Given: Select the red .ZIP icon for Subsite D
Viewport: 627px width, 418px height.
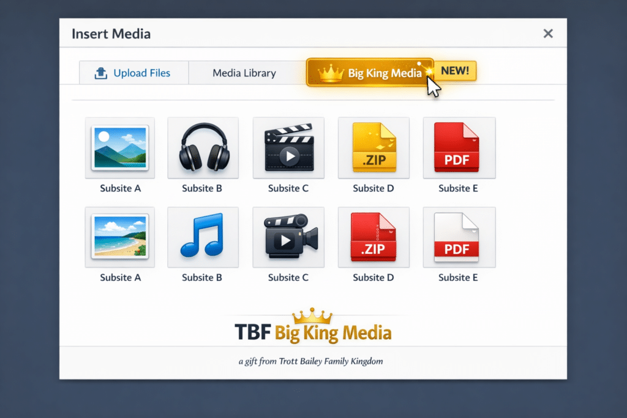Looking at the screenshot, I should (x=374, y=237).
